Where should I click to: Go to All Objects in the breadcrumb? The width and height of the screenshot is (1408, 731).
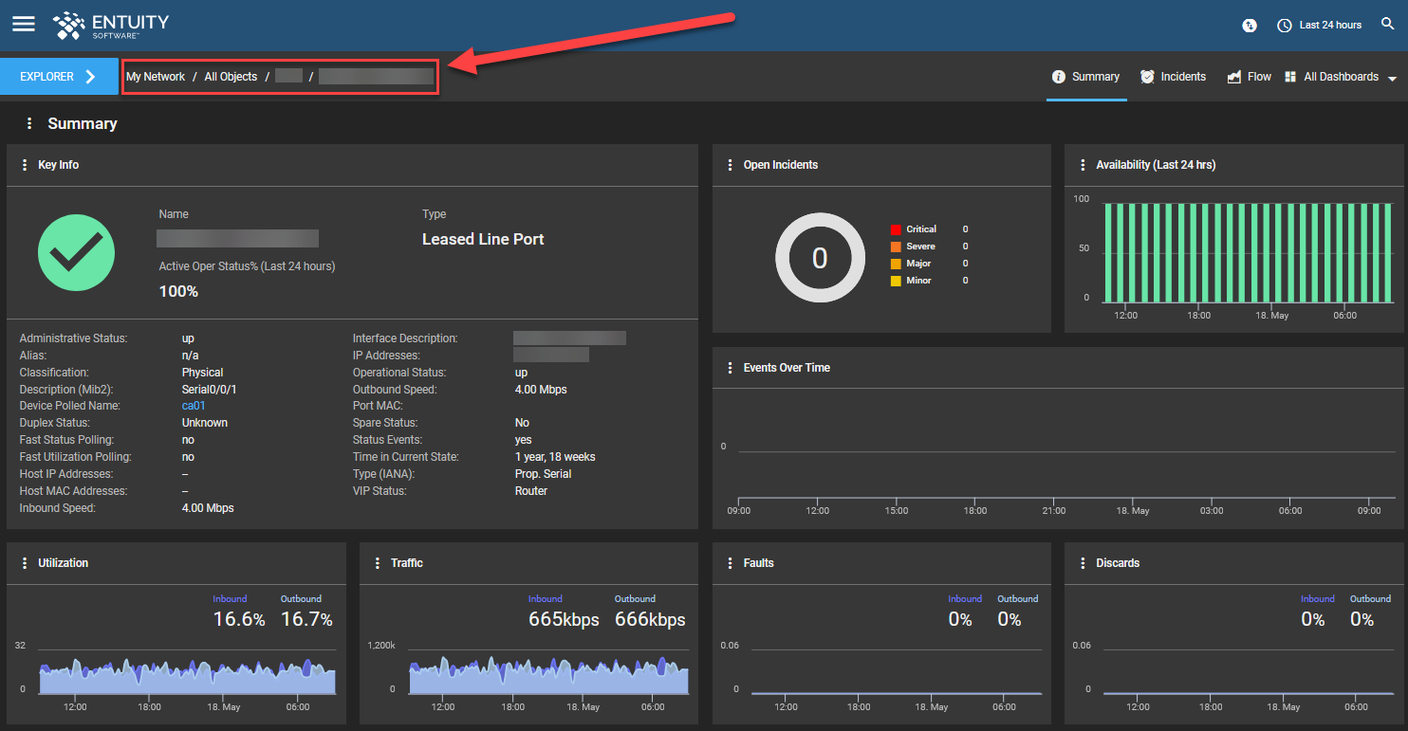tap(231, 77)
